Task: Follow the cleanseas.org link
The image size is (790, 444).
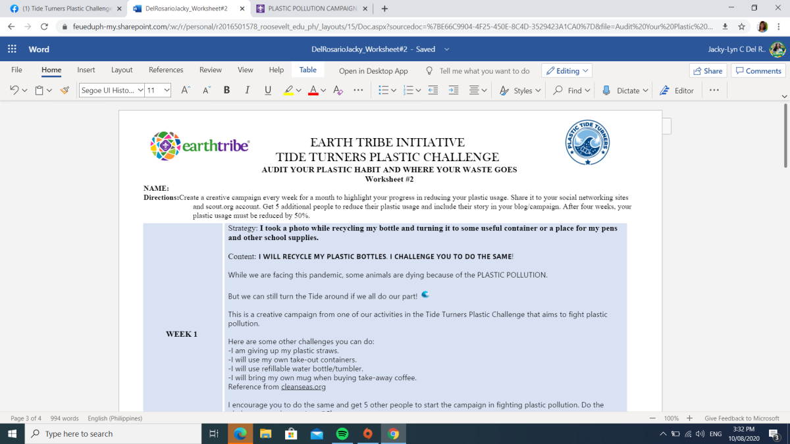Action: click(303, 387)
